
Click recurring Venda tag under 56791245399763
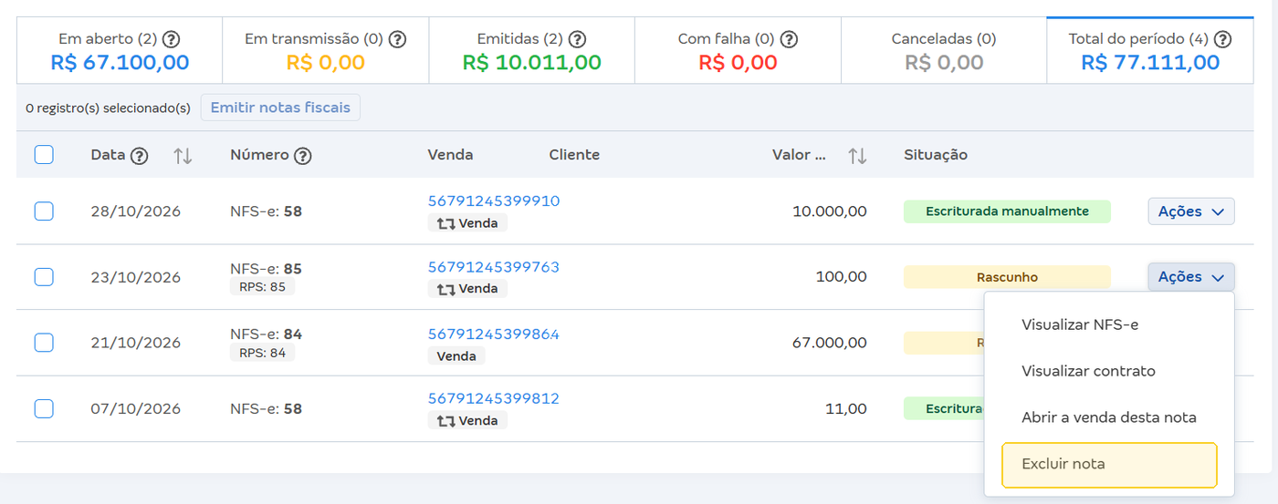pos(467,289)
